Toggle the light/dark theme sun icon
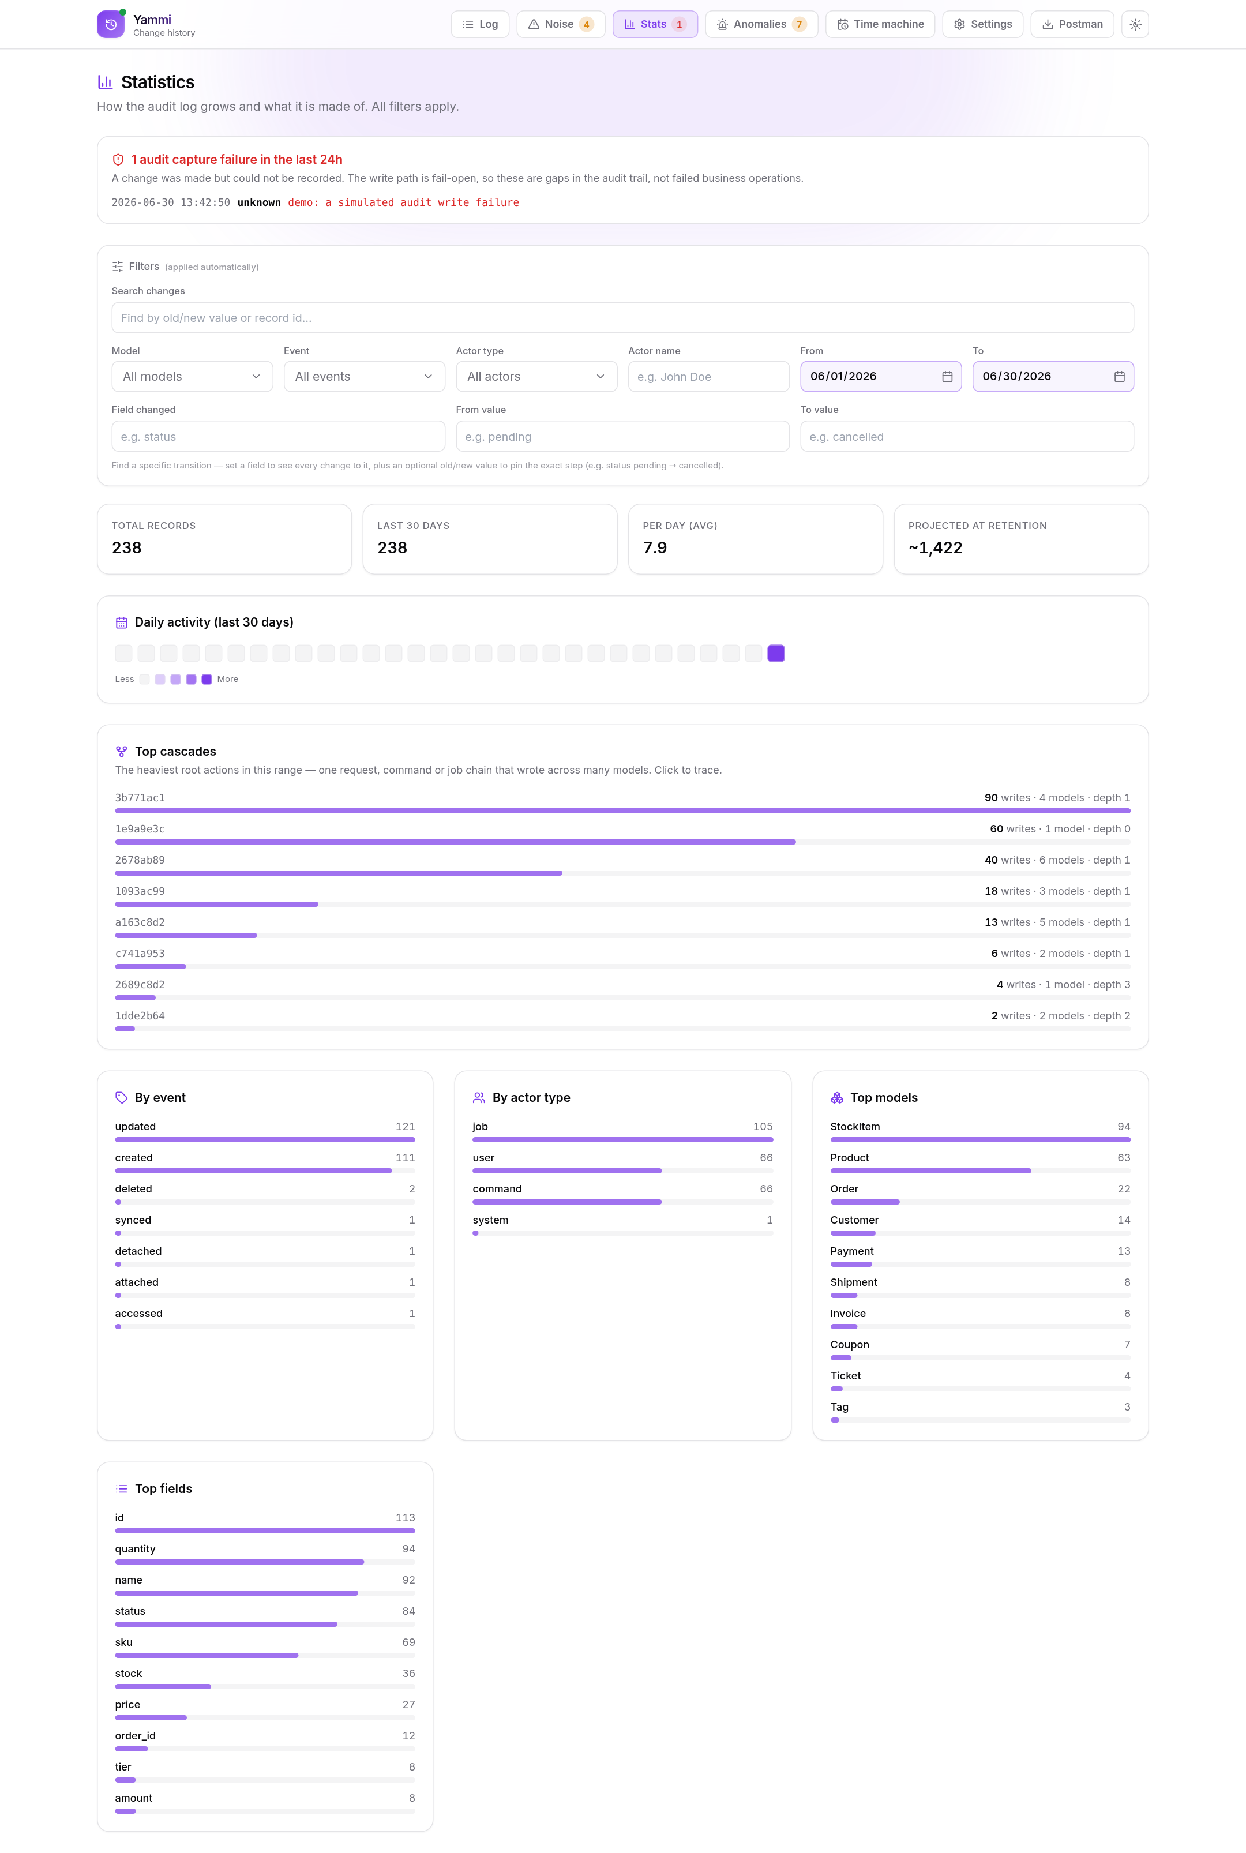Image resolution: width=1246 pixels, height=1853 pixels. [1136, 25]
